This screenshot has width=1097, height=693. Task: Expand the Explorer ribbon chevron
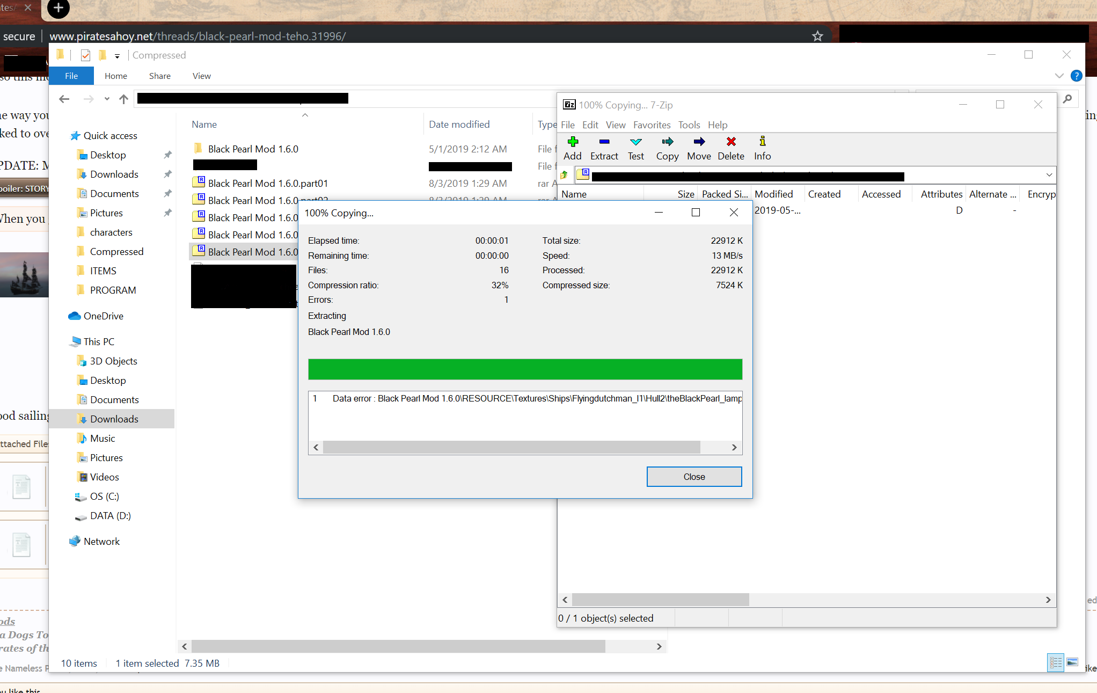click(x=1059, y=76)
